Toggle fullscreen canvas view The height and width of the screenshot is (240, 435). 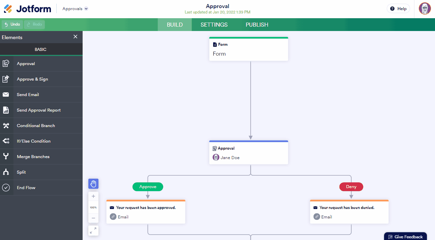point(93,231)
